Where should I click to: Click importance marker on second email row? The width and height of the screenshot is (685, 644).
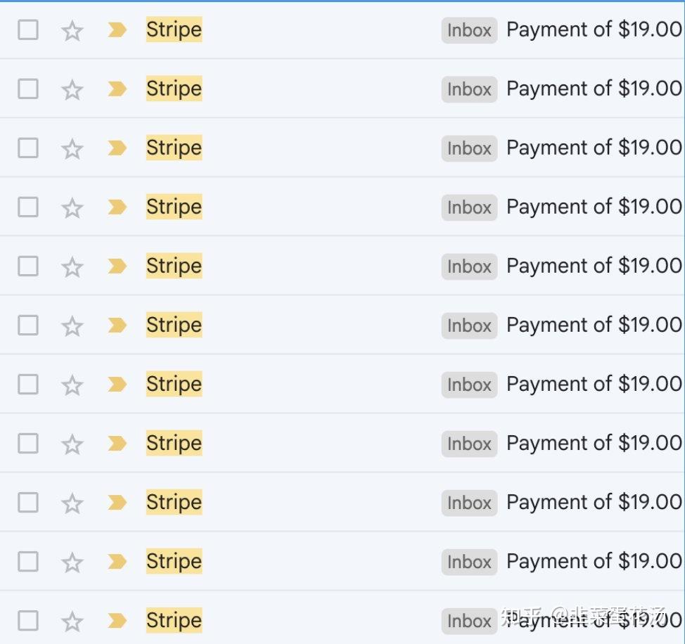point(117,89)
